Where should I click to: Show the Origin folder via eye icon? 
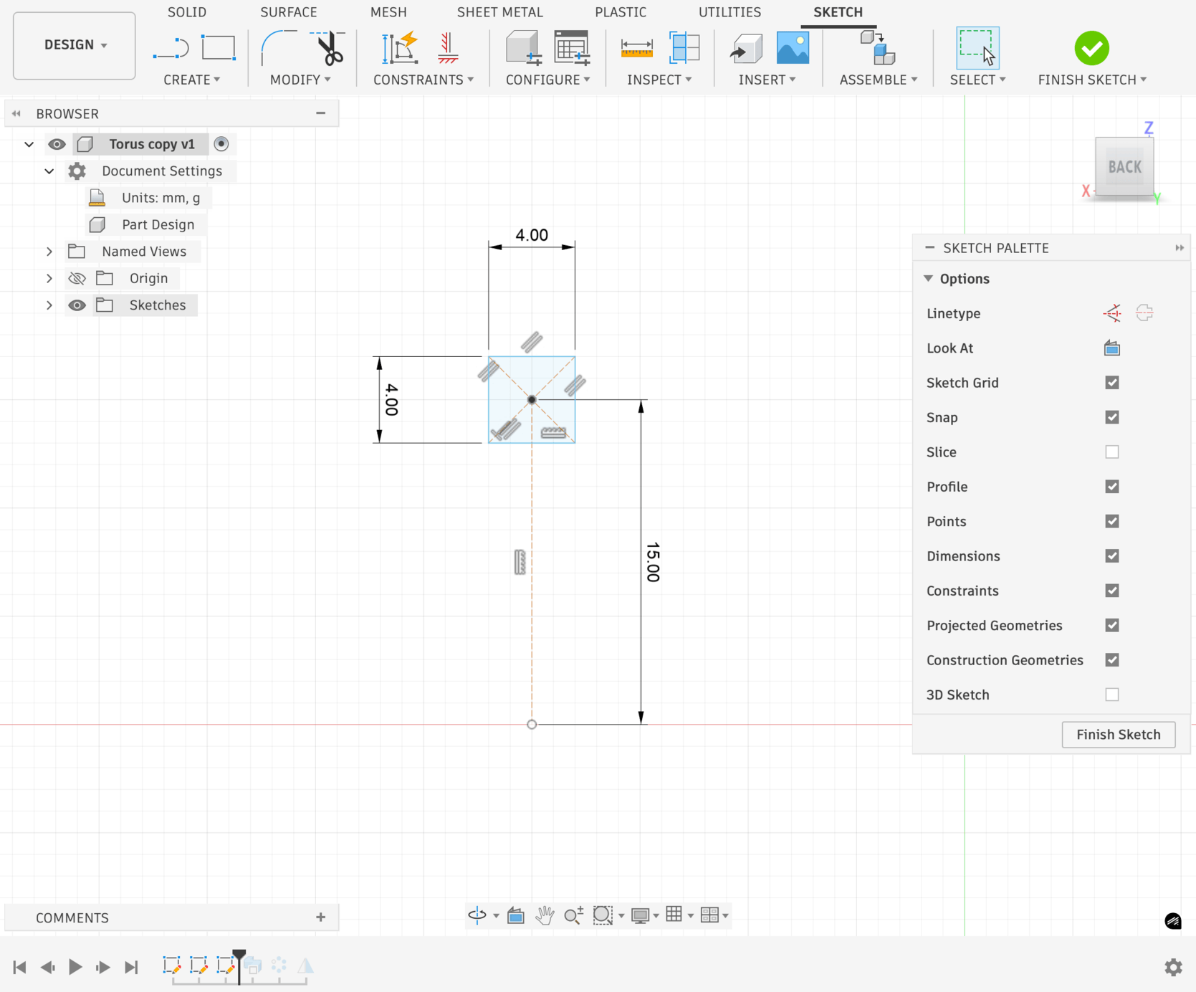click(x=77, y=278)
